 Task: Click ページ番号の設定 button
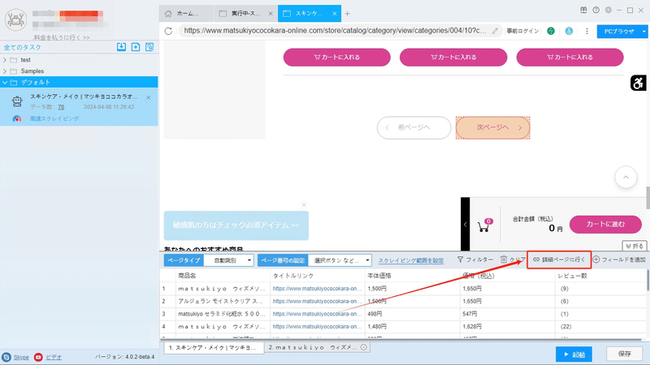[283, 260]
